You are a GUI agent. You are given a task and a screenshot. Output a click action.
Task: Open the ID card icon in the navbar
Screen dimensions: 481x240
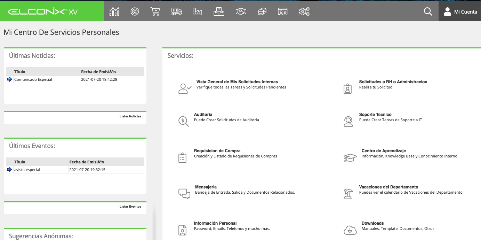coord(283,11)
